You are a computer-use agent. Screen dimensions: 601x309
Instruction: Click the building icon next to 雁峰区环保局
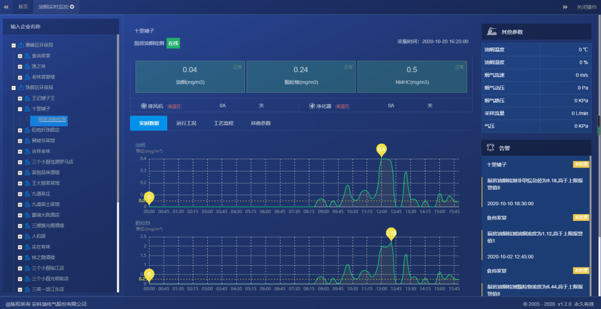pyautogui.click(x=21, y=45)
